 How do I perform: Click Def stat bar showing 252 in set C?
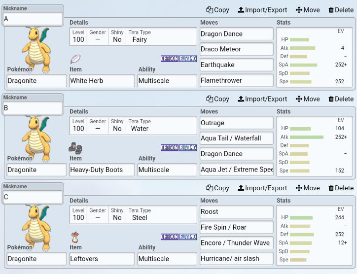[302, 235]
